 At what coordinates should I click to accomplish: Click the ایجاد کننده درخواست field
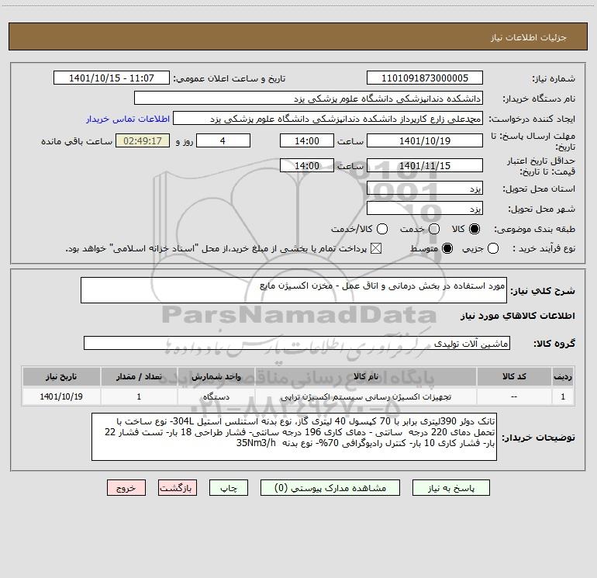pyautogui.click(x=328, y=118)
